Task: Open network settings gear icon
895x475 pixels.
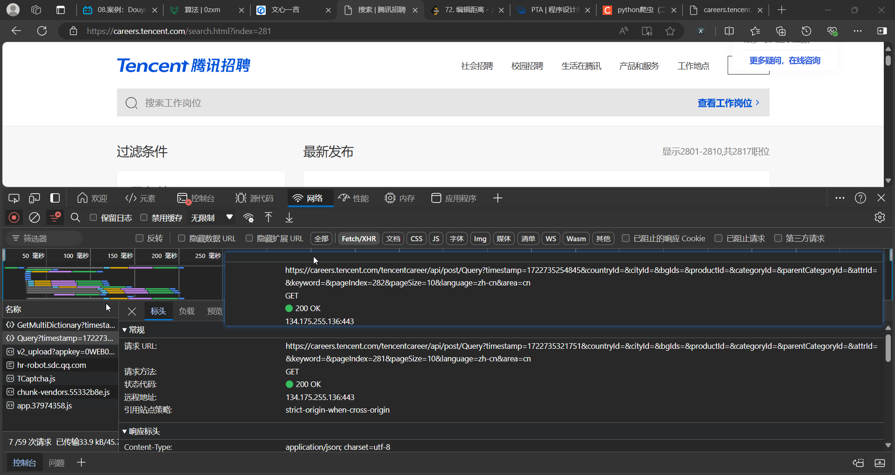Action: point(880,217)
